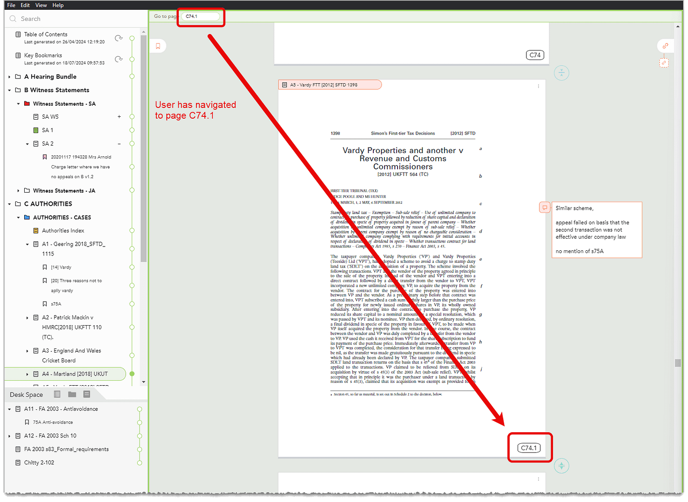Open the Authorities Index document
688x502 pixels.
(x=63, y=231)
